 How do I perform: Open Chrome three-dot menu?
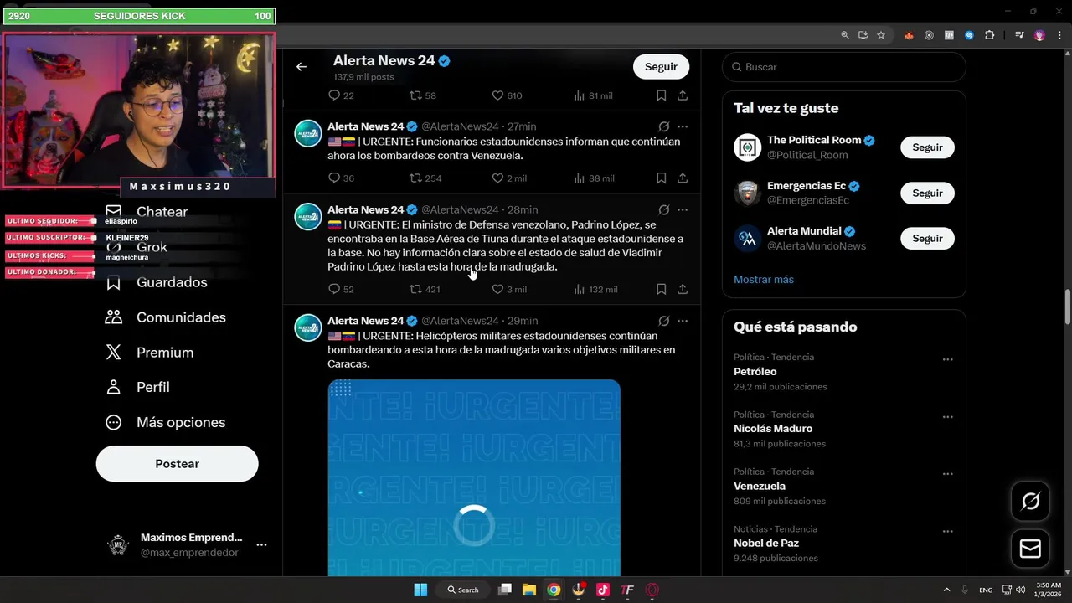[1059, 35]
